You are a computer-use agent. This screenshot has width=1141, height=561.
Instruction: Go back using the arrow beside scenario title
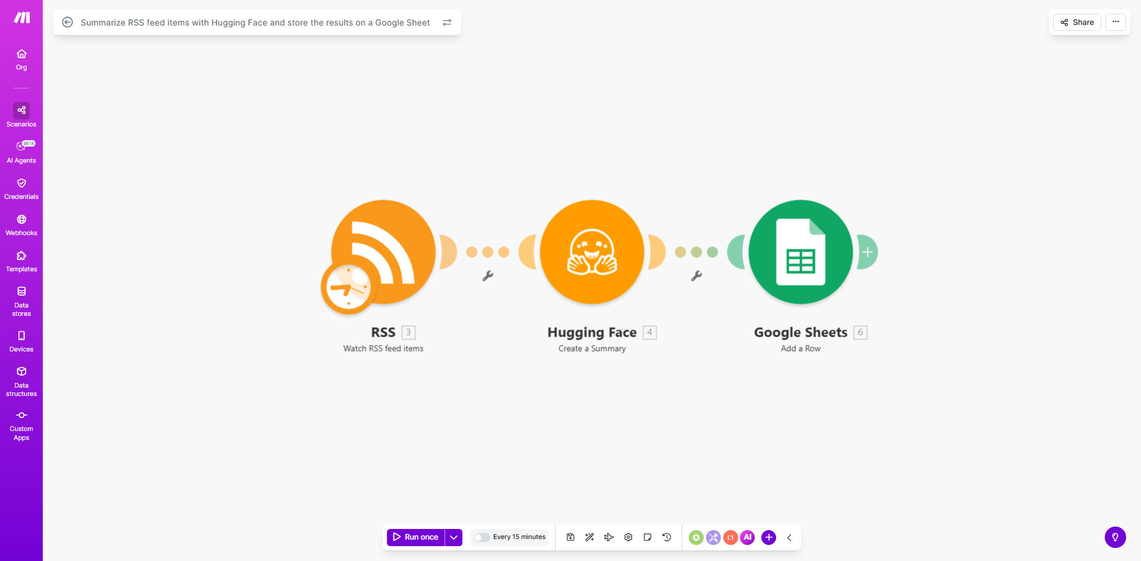pyautogui.click(x=68, y=22)
